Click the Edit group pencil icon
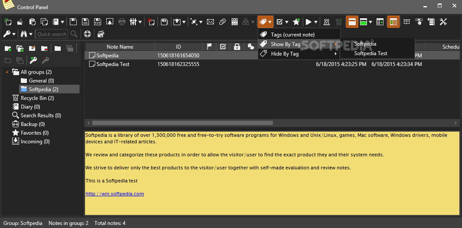 pyautogui.click(x=32, y=48)
